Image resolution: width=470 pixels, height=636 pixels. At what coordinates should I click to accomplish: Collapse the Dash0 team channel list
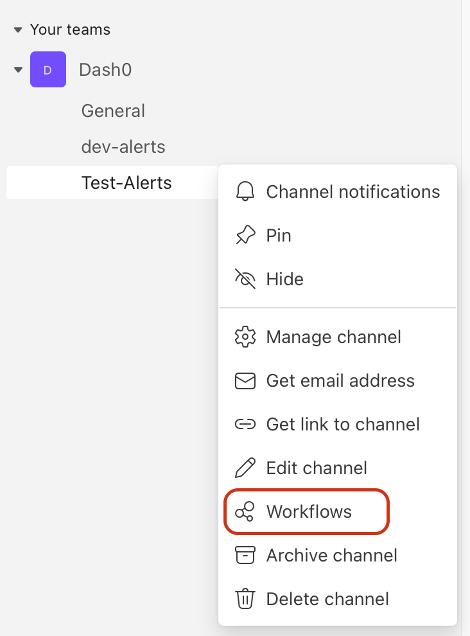pos(18,69)
